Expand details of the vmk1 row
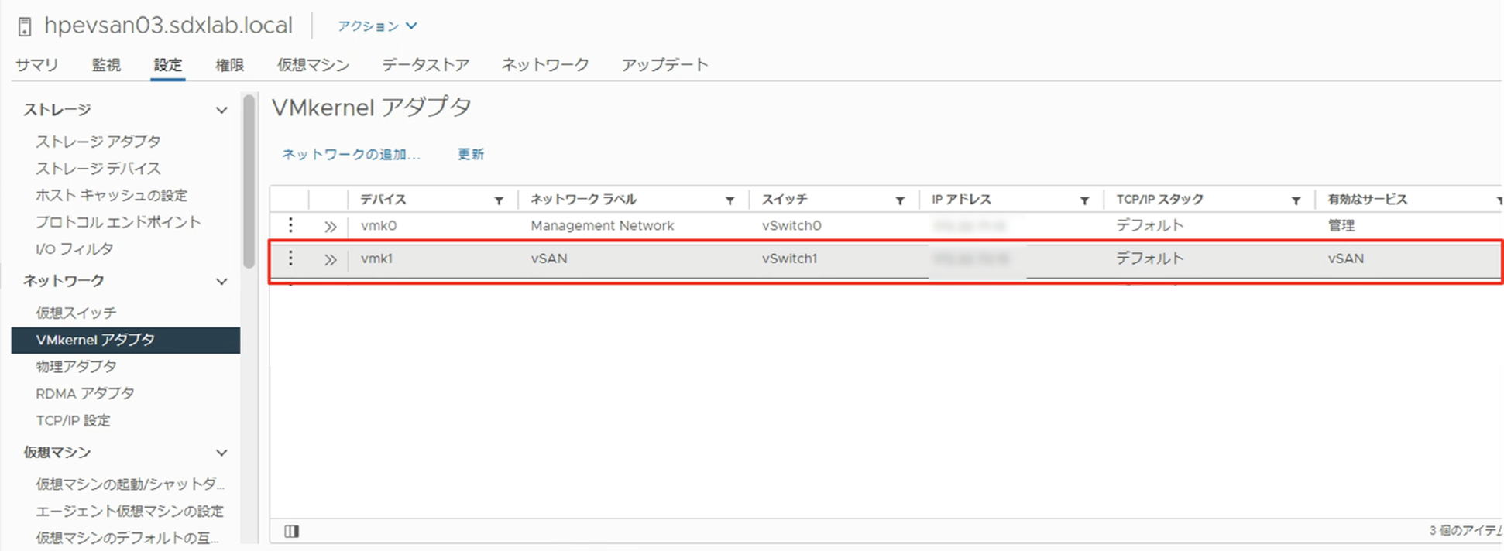This screenshot has width=1504, height=551. (331, 260)
